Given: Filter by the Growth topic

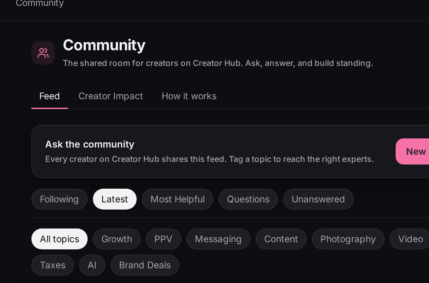Looking at the screenshot, I should [117, 239].
